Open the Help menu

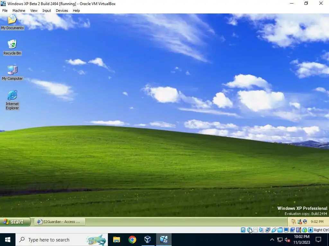[76, 11]
